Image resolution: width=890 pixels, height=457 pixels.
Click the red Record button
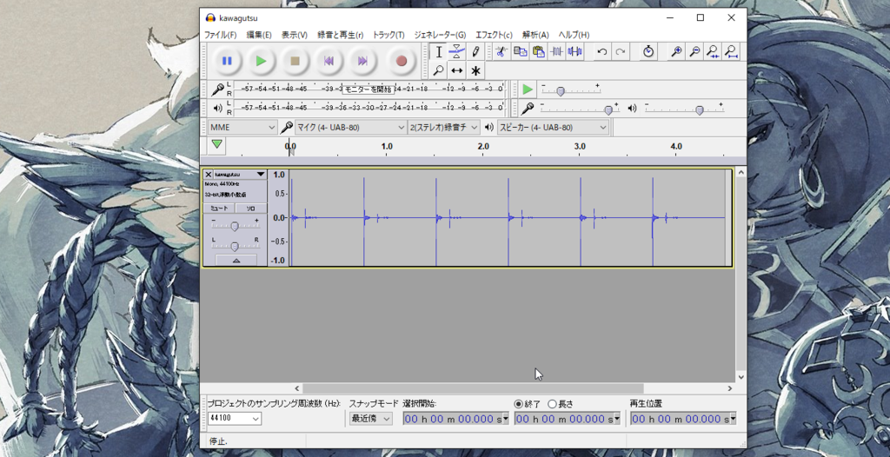[402, 61]
